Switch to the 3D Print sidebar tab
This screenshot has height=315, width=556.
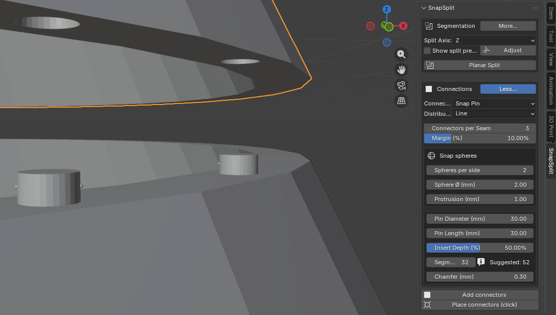pyautogui.click(x=551, y=126)
